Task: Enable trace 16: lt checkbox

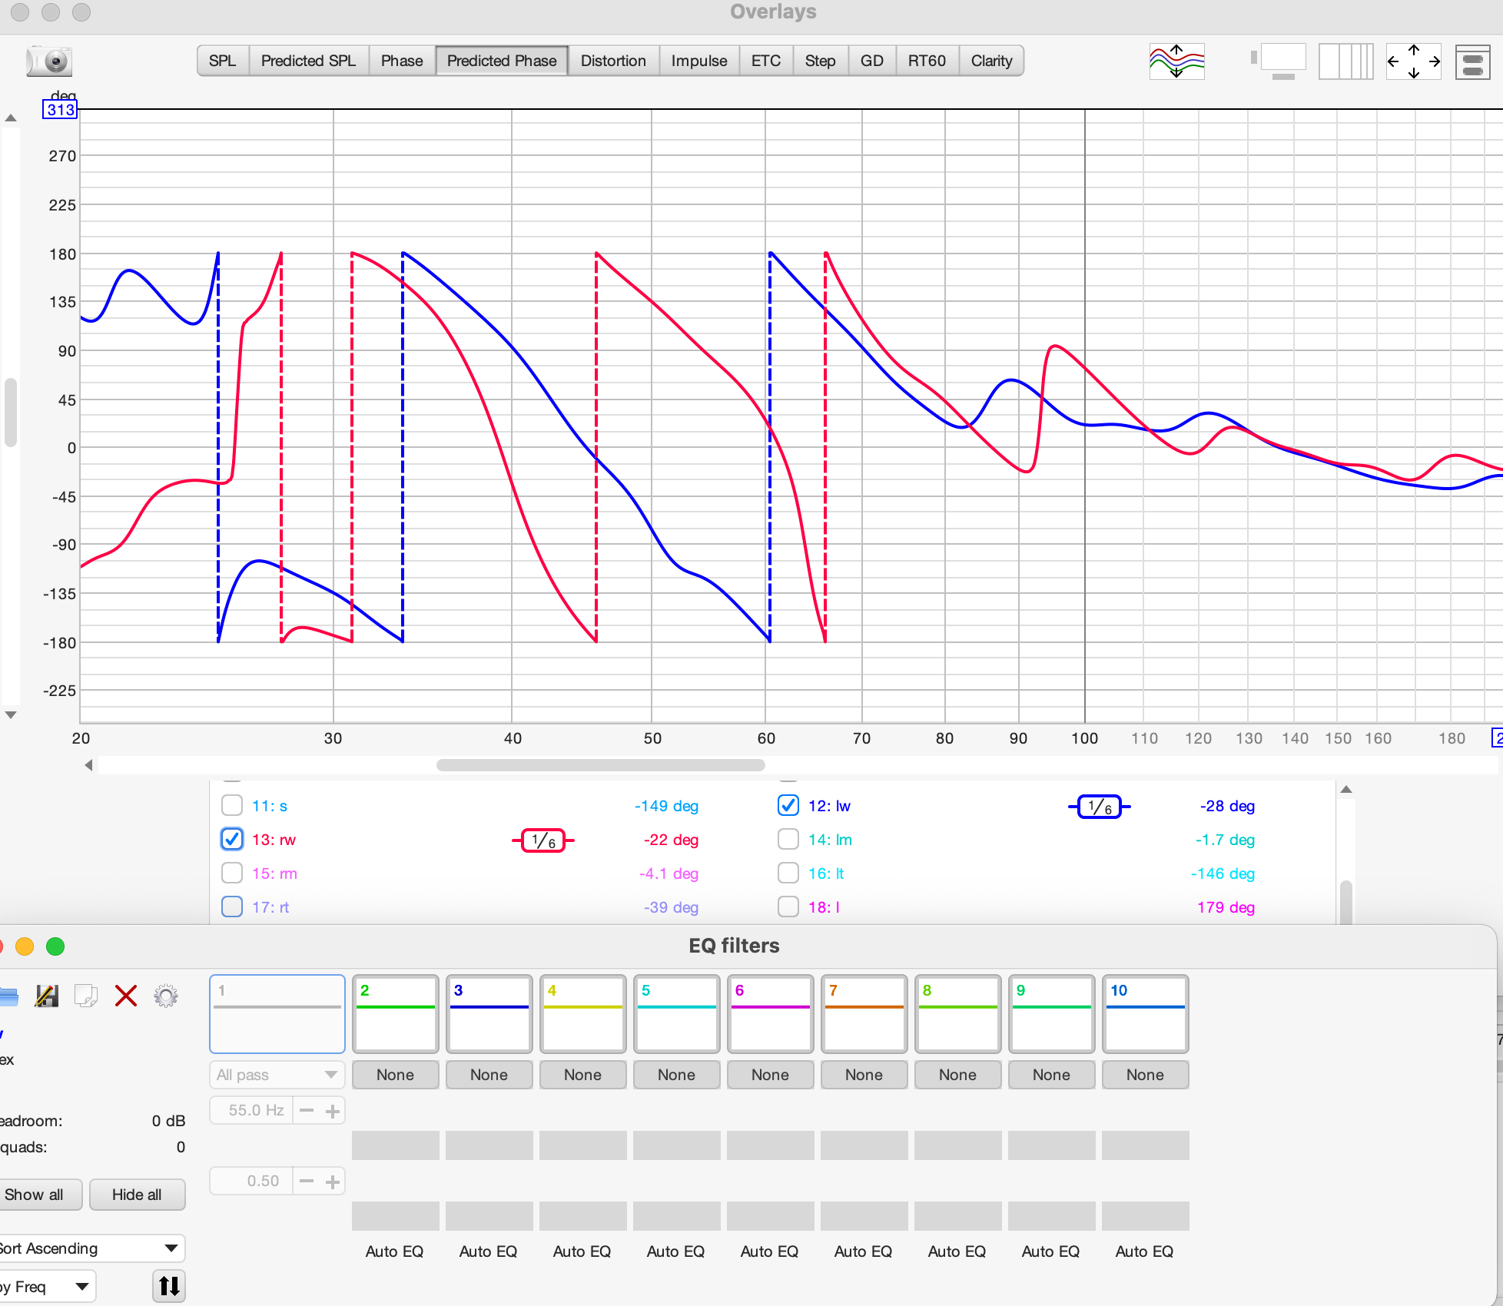Action: point(788,873)
